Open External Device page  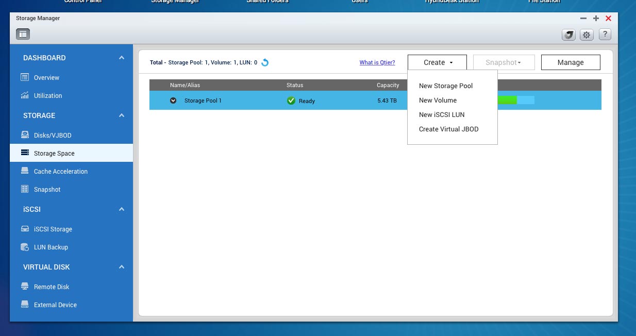[x=55, y=305]
